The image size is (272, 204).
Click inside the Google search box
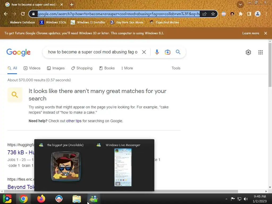point(93,52)
